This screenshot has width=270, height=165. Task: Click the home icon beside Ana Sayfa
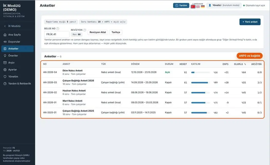click(x=5, y=35)
